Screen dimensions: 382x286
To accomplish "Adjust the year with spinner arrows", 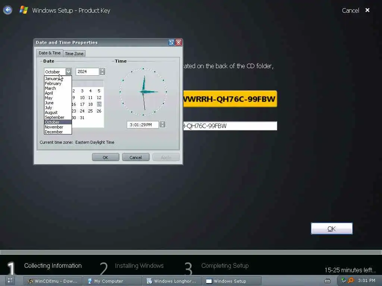I will [103, 71].
